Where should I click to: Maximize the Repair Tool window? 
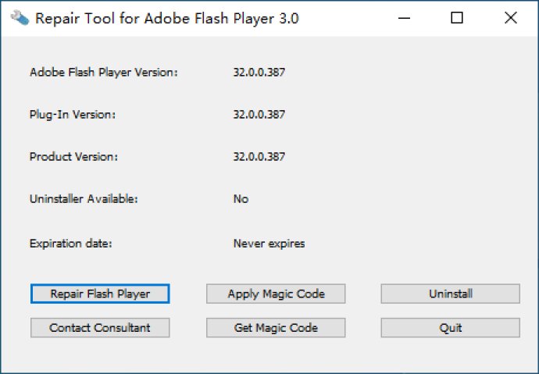pyautogui.click(x=456, y=18)
